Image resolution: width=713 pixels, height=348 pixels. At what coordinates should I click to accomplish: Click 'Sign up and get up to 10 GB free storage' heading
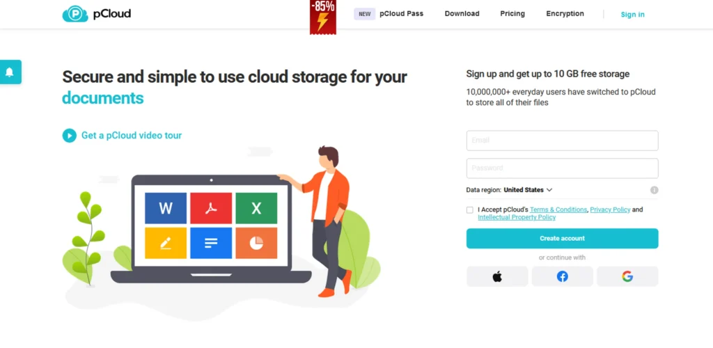[548, 74]
